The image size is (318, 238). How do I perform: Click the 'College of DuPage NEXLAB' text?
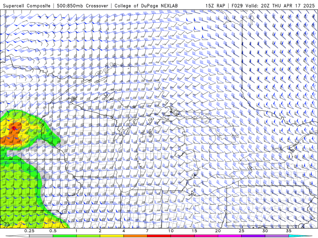146,6
